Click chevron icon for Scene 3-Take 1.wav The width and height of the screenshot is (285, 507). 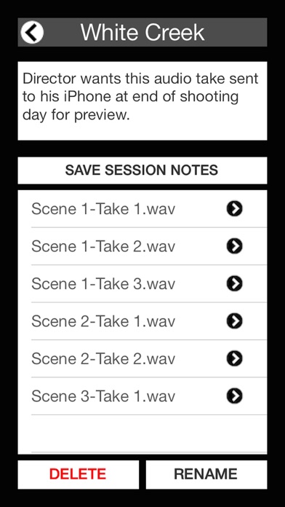coord(234,396)
